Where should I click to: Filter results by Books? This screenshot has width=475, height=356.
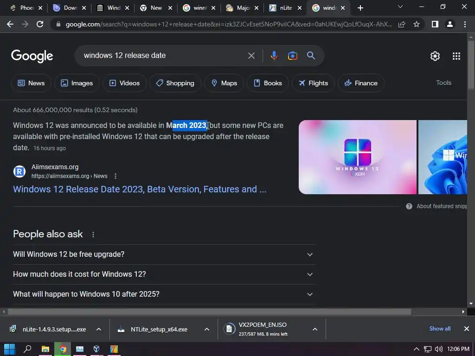coord(268,83)
